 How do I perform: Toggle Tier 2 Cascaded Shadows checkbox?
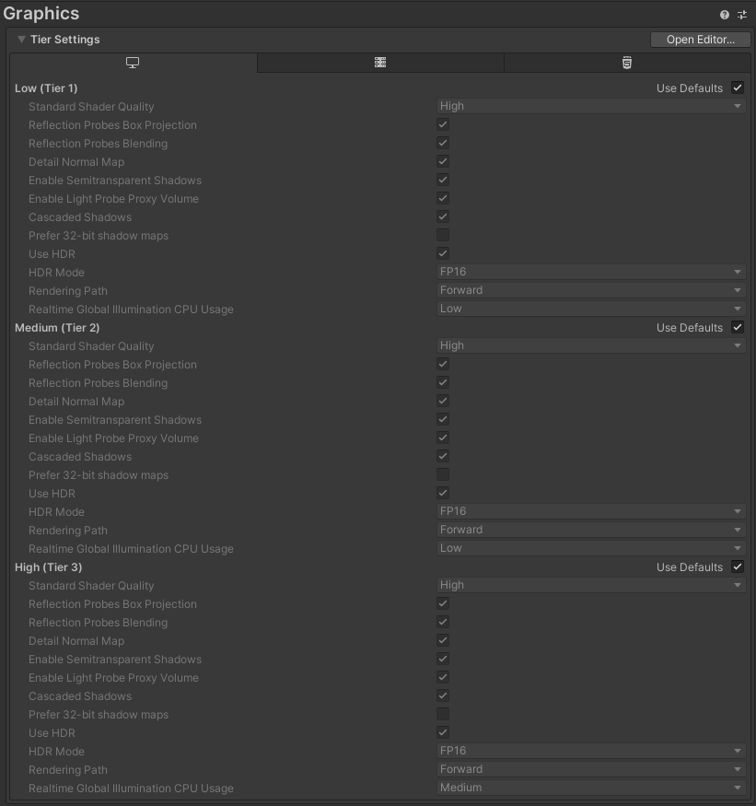tap(443, 456)
